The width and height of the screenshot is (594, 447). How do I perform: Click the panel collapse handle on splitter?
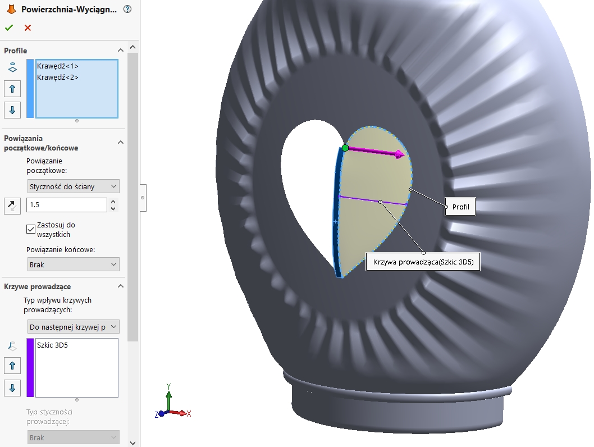click(x=143, y=198)
